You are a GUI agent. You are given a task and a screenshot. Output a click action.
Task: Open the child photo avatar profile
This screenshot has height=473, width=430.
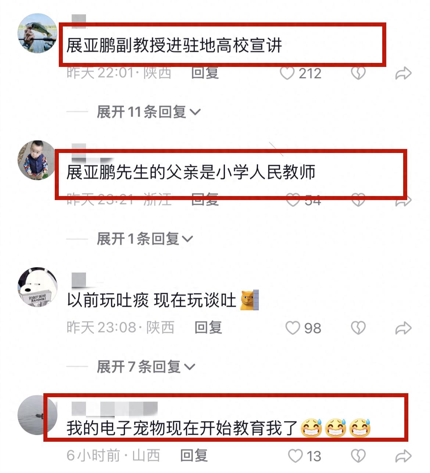tap(37, 160)
